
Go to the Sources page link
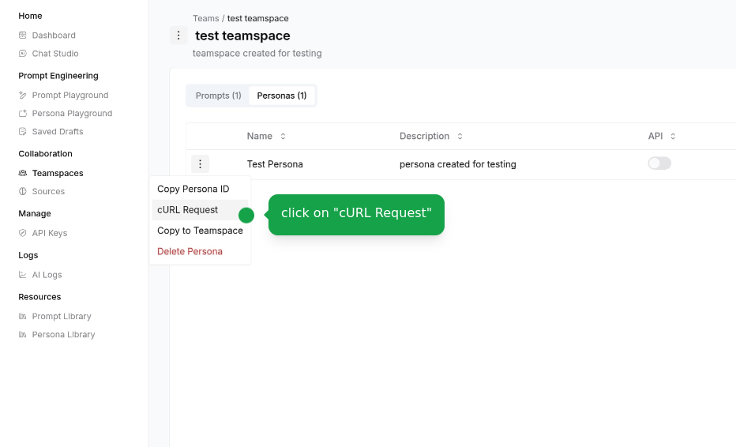(48, 192)
